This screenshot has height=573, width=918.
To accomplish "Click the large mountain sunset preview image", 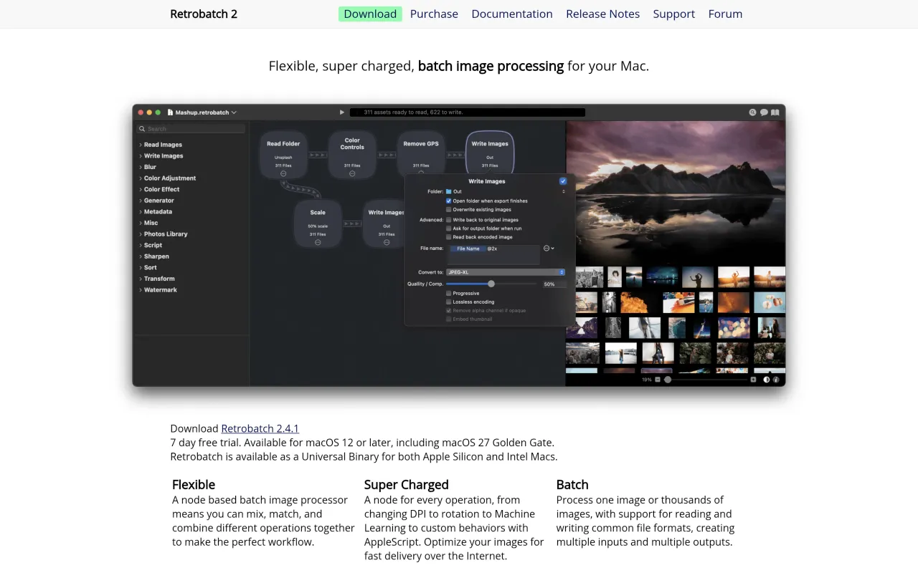I will point(676,193).
